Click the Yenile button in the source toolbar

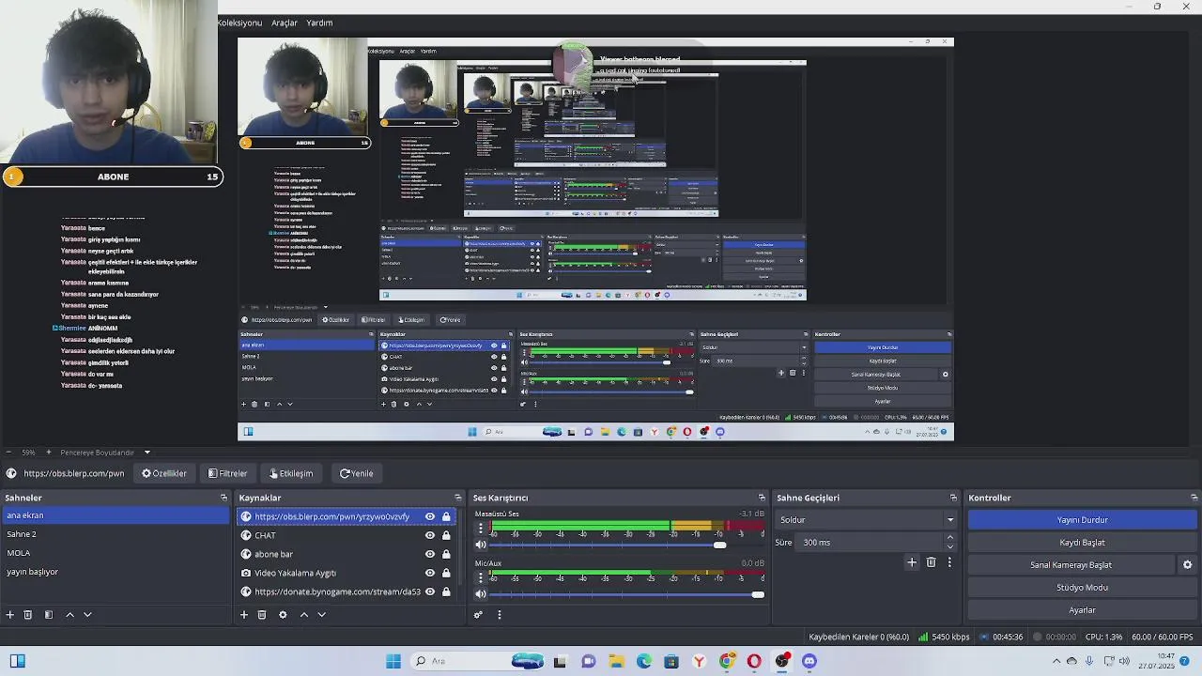356,474
